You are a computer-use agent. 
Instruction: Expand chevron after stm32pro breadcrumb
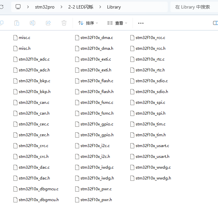click(61, 7)
